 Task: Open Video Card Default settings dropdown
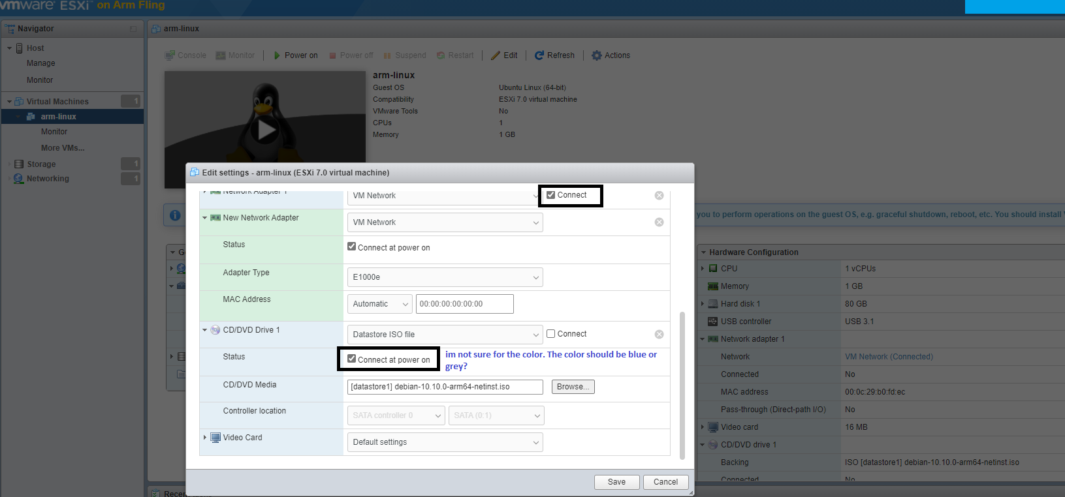445,442
